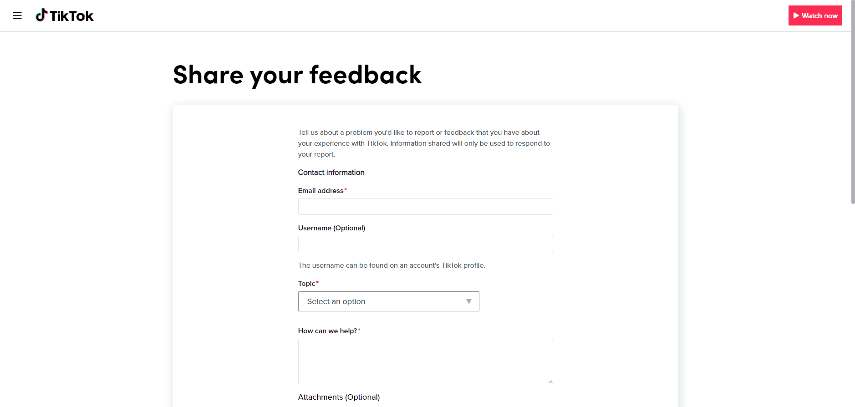Click the play triangle in Watch now
Viewport: 855px width, 407px height.
796,16
